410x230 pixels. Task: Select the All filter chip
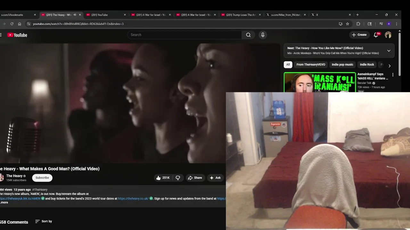[288, 65]
